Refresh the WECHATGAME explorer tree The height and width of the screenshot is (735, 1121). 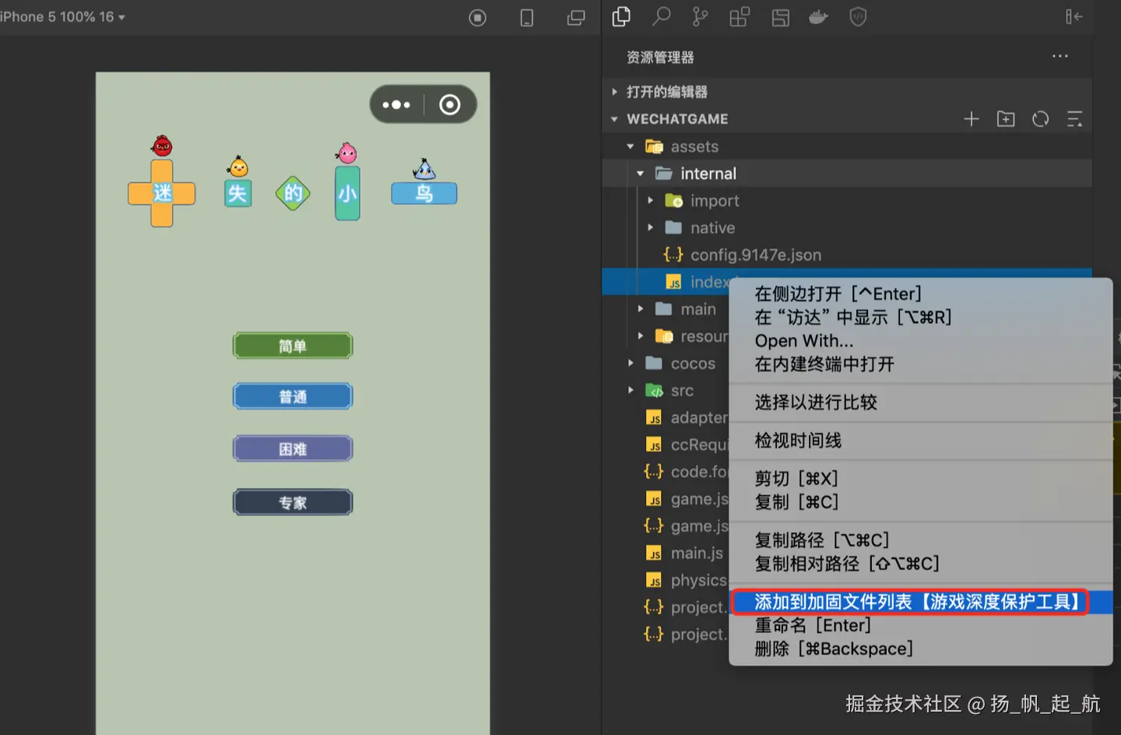(1040, 119)
